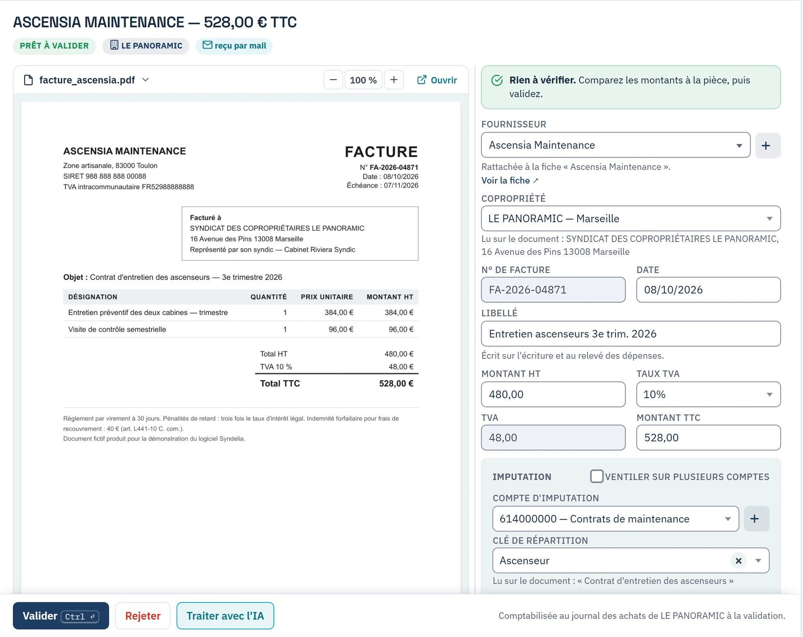Viewport: 803px width, 637px height.
Task: Click 'SIRET 988 888 888 00088' text
Action: [104, 176]
